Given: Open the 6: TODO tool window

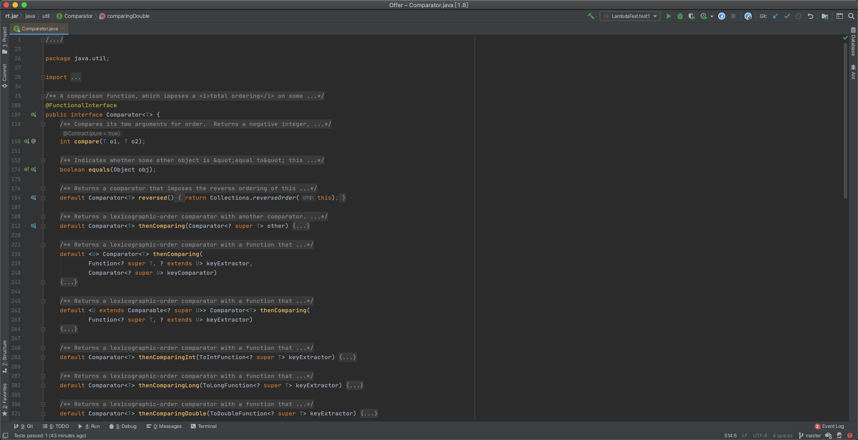Looking at the screenshot, I should [x=56, y=426].
